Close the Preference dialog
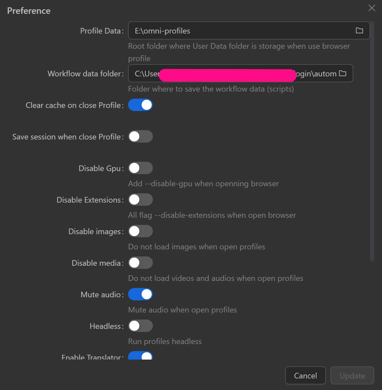The width and height of the screenshot is (382, 390). (372, 8)
